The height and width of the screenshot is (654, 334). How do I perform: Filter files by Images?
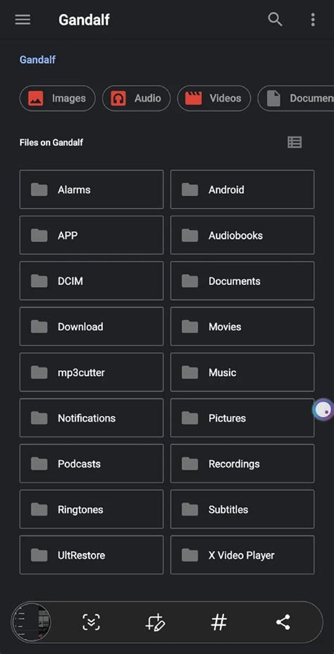pos(58,99)
